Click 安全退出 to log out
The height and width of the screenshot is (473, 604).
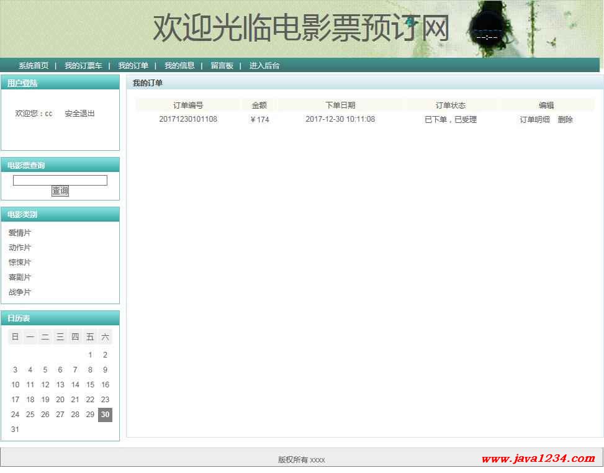79,114
